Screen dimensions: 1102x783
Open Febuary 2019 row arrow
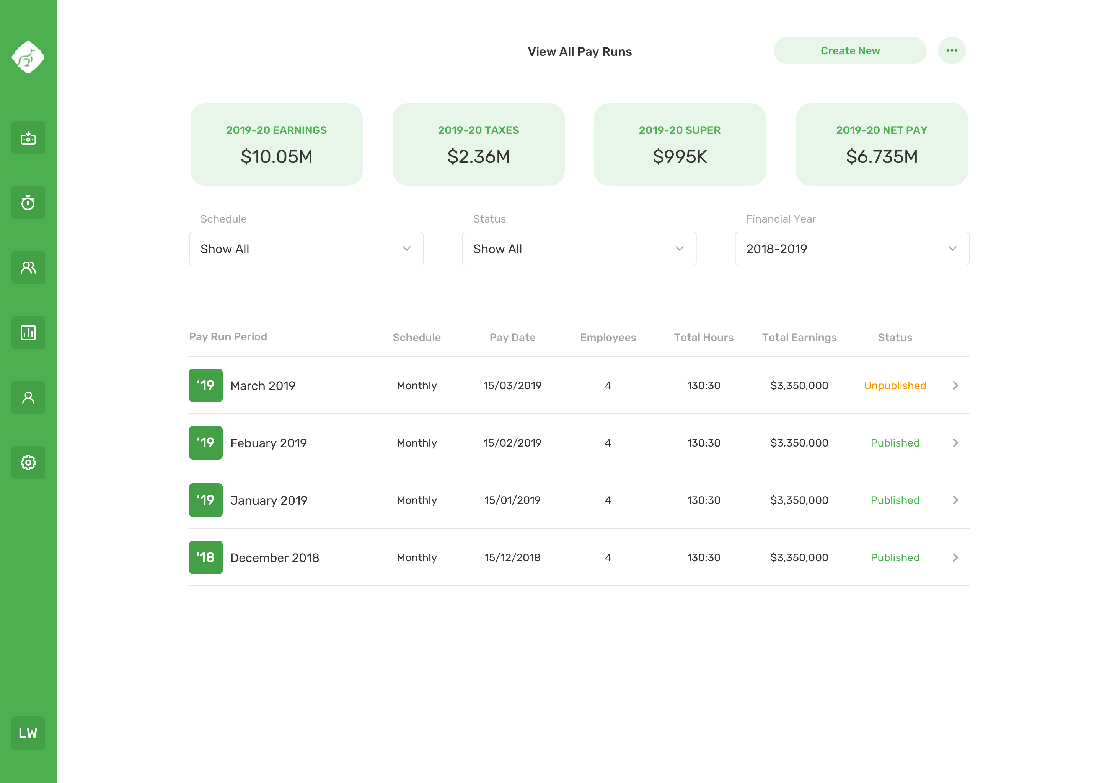(x=955, y=443)
